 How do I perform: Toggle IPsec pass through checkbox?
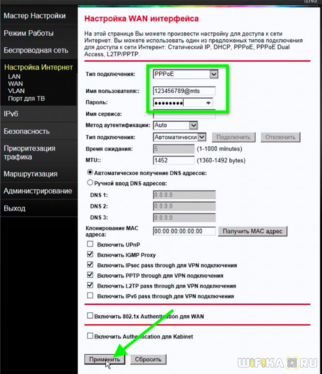pyautogui.click(x=90, y=265)
